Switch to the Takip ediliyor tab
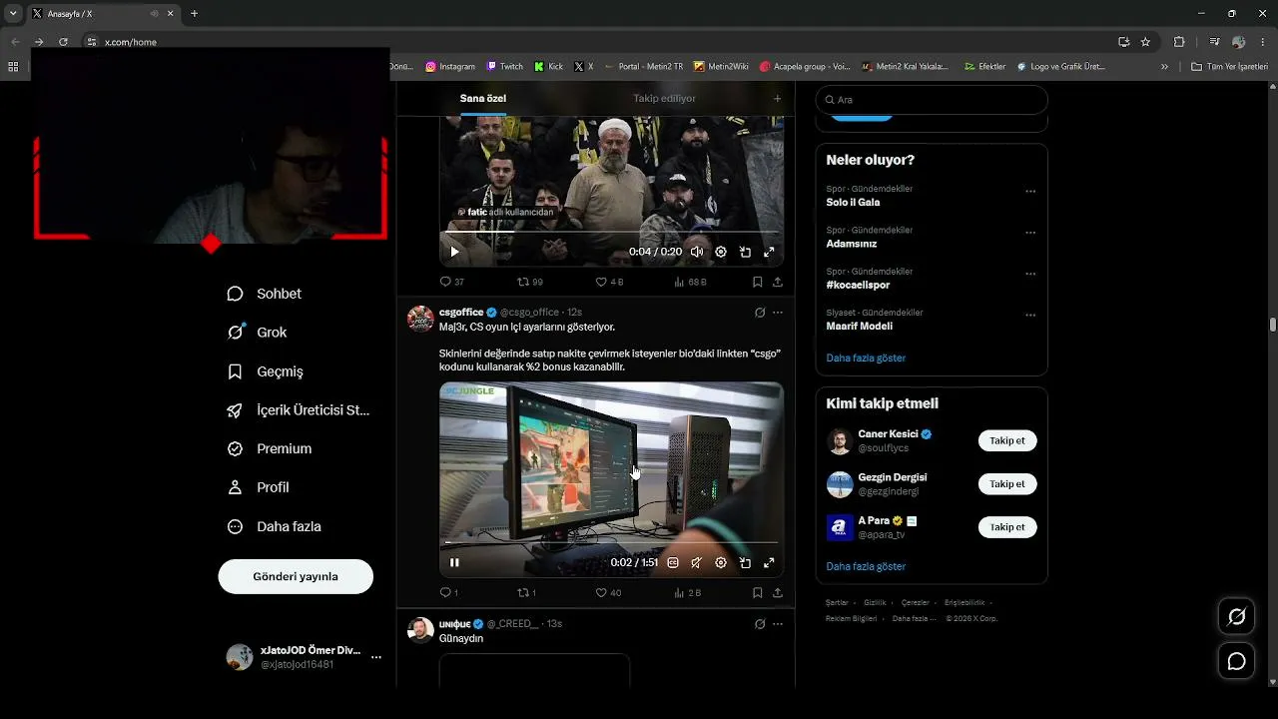Image resolution: width=1278 pixels, height=719 pixels. (664, 99)
